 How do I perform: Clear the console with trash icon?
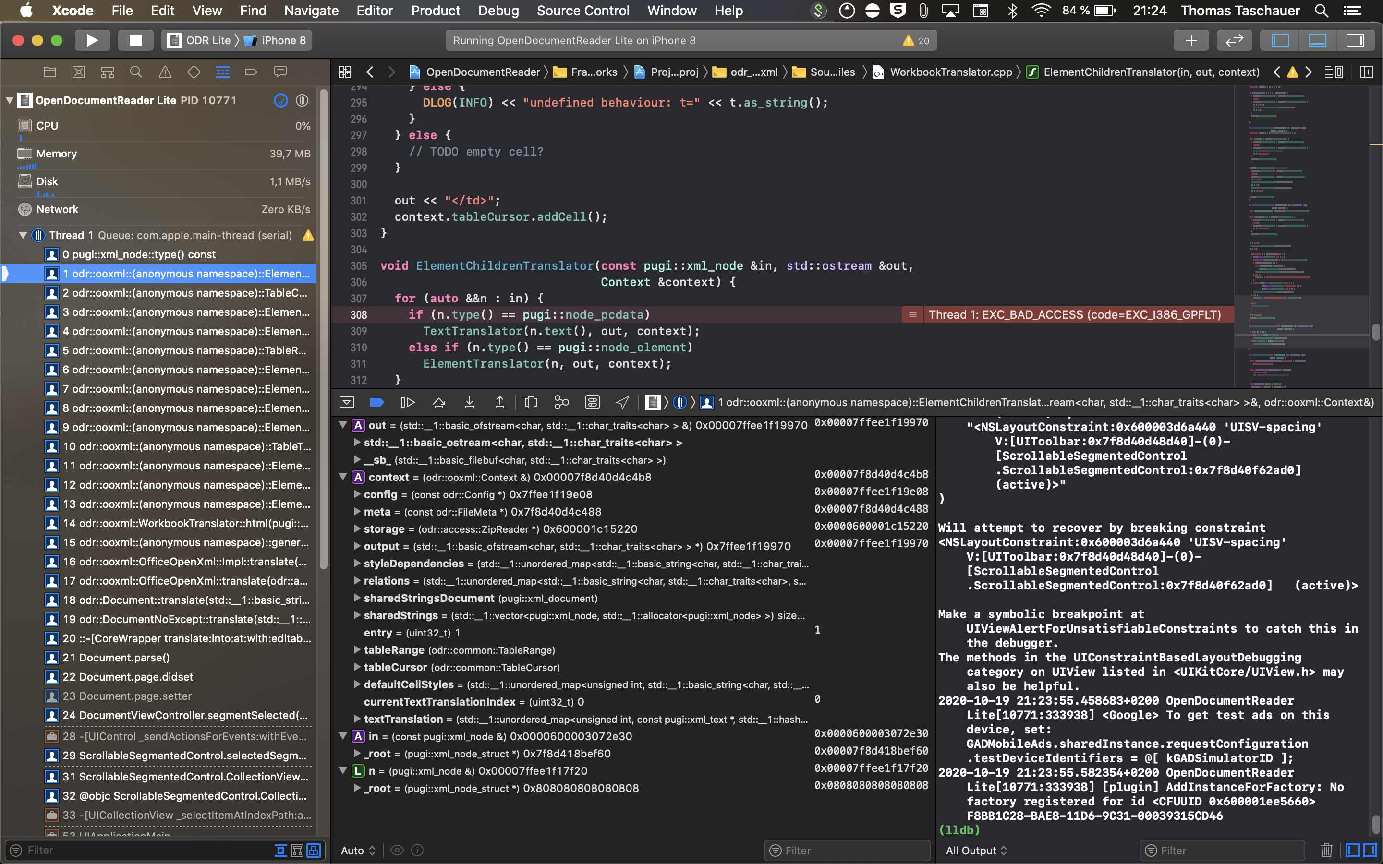(x=1327, y=850)
